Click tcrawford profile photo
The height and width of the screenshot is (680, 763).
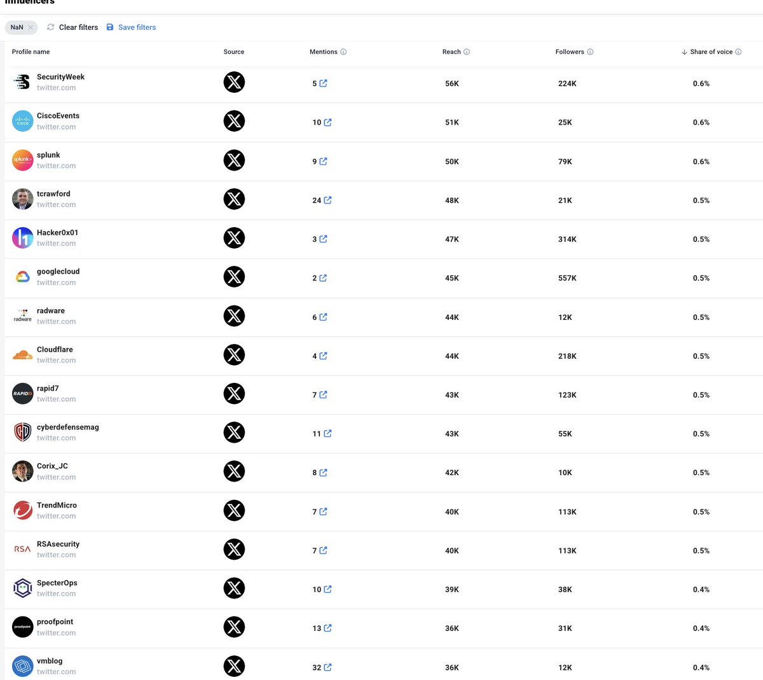22,199
